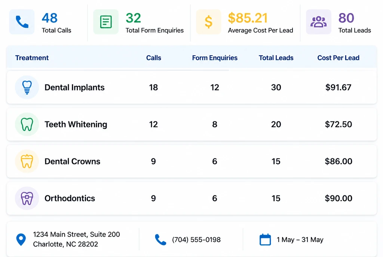Viewport: 383px width, 257px height.
Task: Click the Charlotte, NC 28202 line
Action: click(x=65, y=244)
